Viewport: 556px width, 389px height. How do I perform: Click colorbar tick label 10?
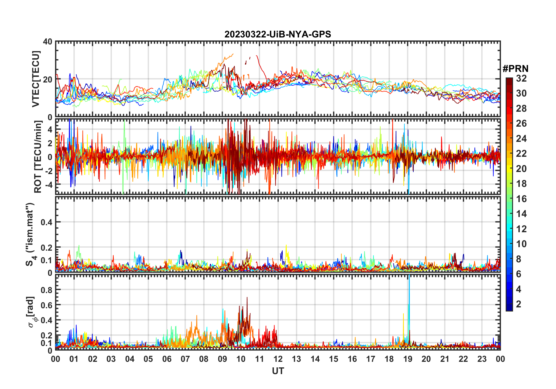(521, 244)
